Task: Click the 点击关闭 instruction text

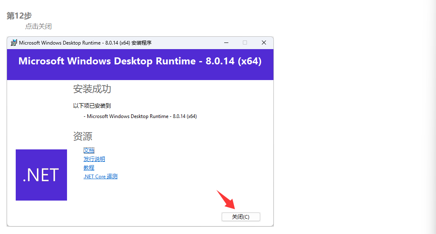Action: tap(38, 26)
